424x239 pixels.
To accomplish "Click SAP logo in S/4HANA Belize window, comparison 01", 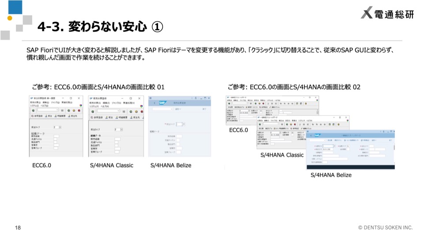I will 162,103.
